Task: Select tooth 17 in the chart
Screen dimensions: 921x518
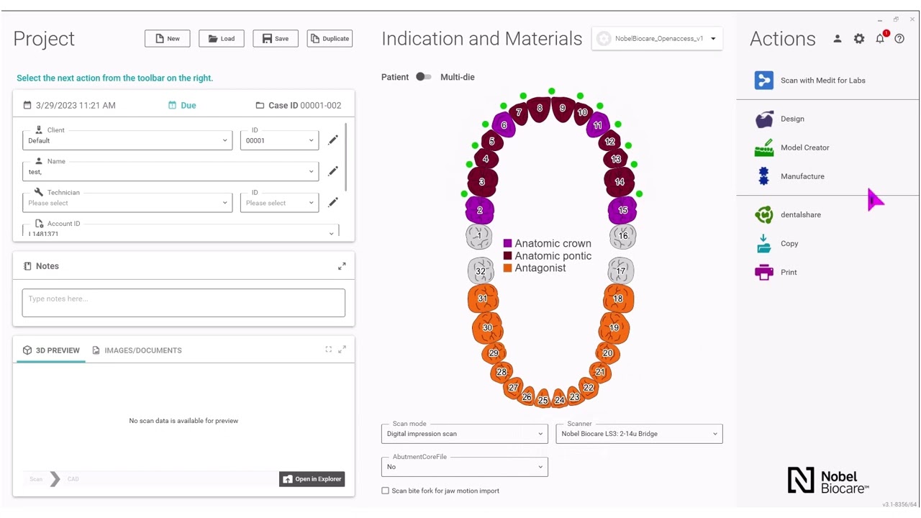Action: click(x=621, y=271)
